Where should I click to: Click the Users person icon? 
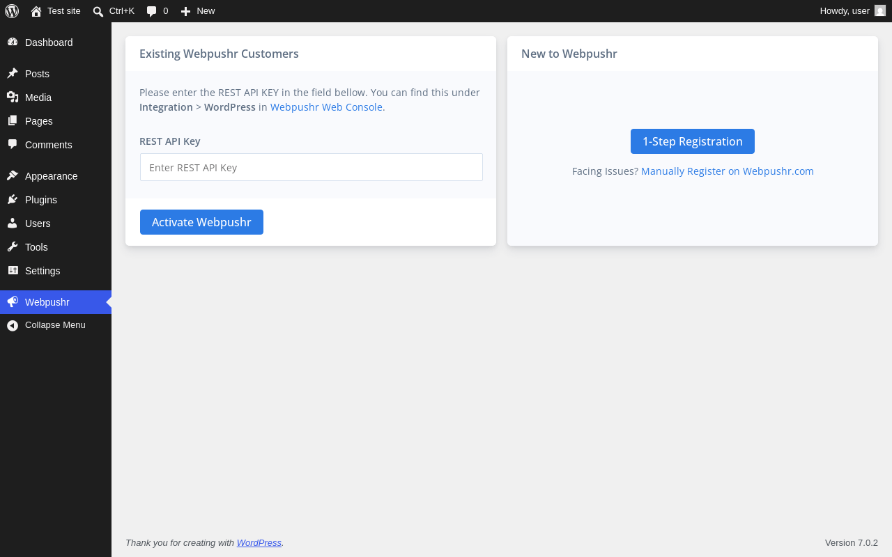(13, 223)
